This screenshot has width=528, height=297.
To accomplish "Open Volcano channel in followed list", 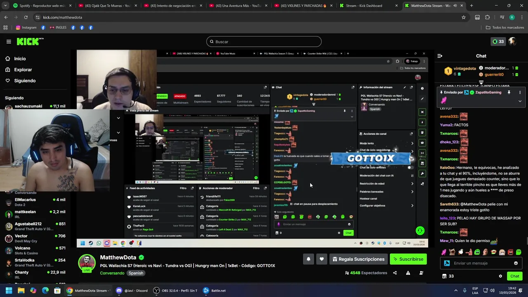I will tap(35, 250).
